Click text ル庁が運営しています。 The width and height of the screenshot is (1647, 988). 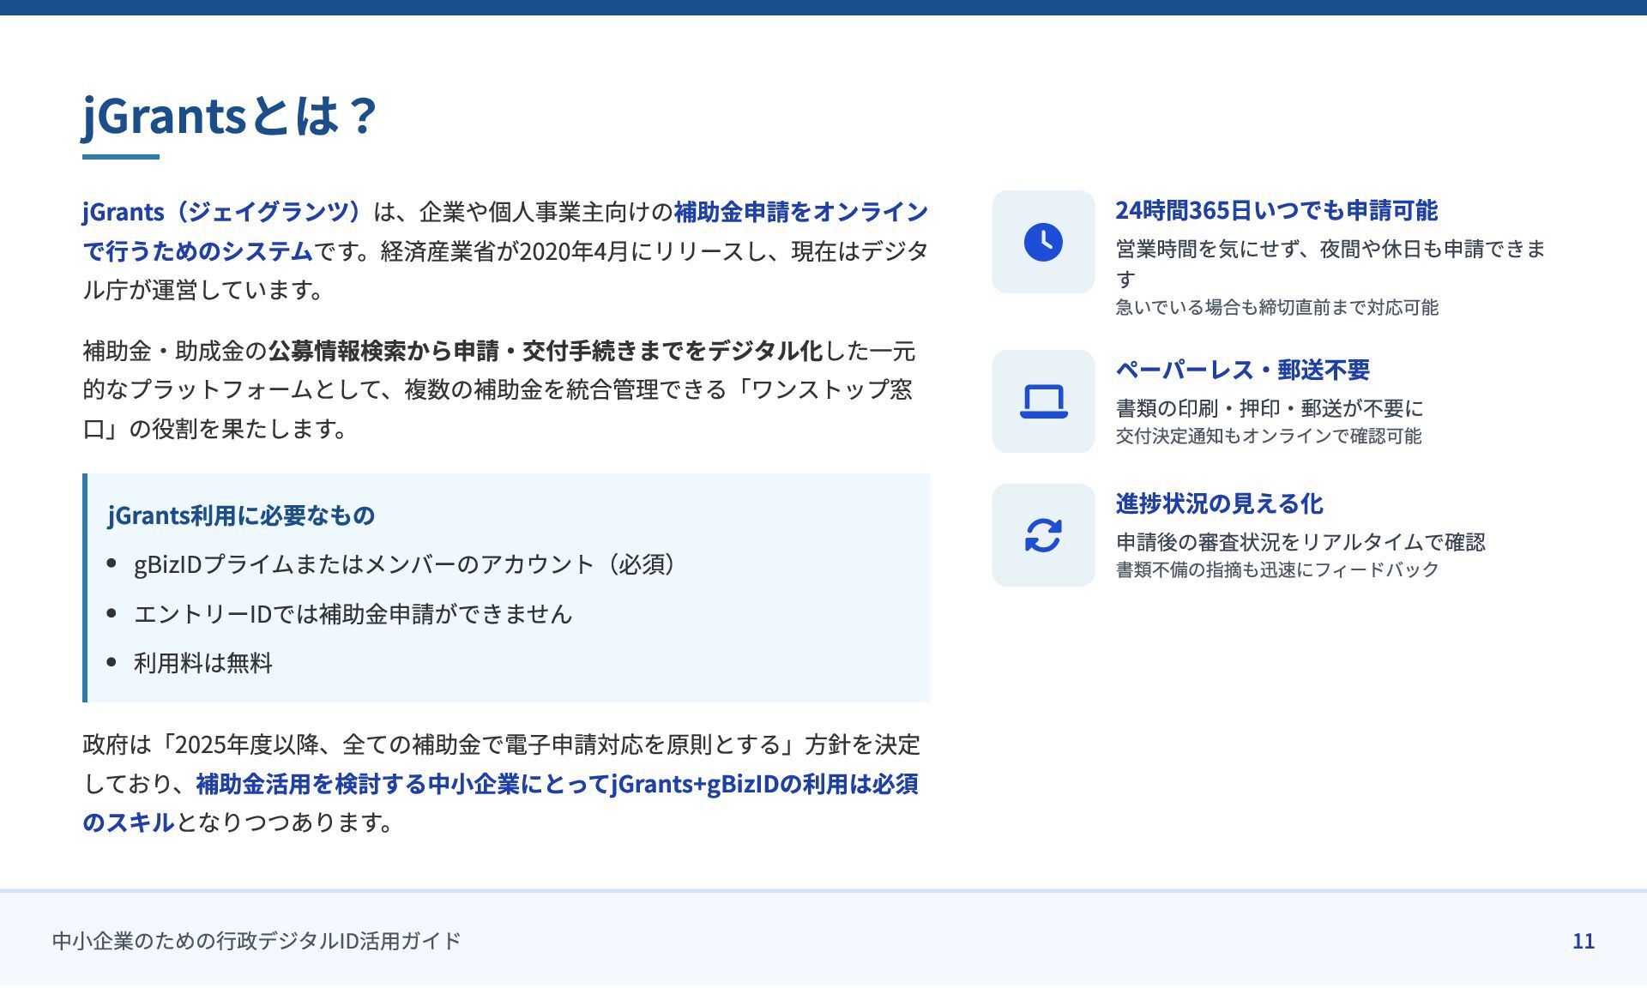(x=204, y=290)
